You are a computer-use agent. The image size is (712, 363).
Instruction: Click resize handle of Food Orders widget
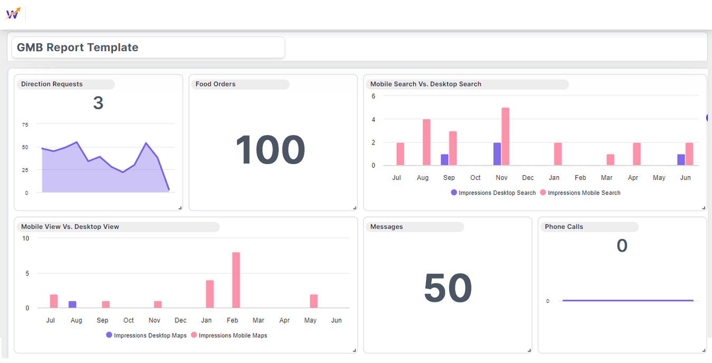click(355, 208)
